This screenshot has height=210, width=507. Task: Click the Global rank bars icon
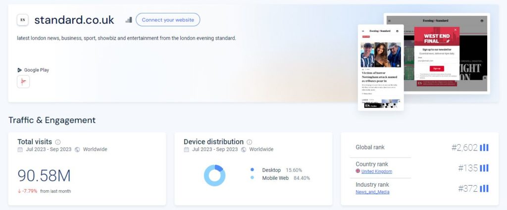click(x=484, y=148)
